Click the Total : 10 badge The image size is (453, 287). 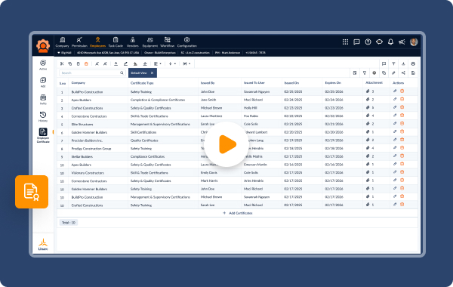tap(69, 223)
